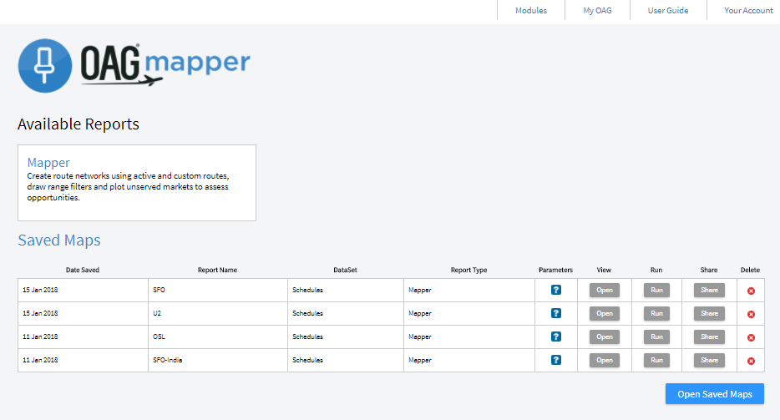Open the Mapper report link
The height and width of the screenshot is (420, 780).
tap(48, 162)
